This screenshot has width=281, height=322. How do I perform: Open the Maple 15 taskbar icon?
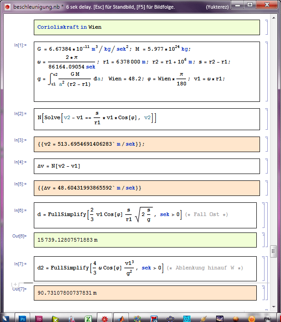[154, 319]
